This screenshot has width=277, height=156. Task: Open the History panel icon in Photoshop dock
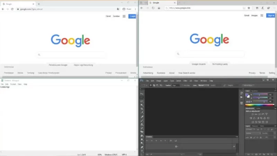click(242, 93)
